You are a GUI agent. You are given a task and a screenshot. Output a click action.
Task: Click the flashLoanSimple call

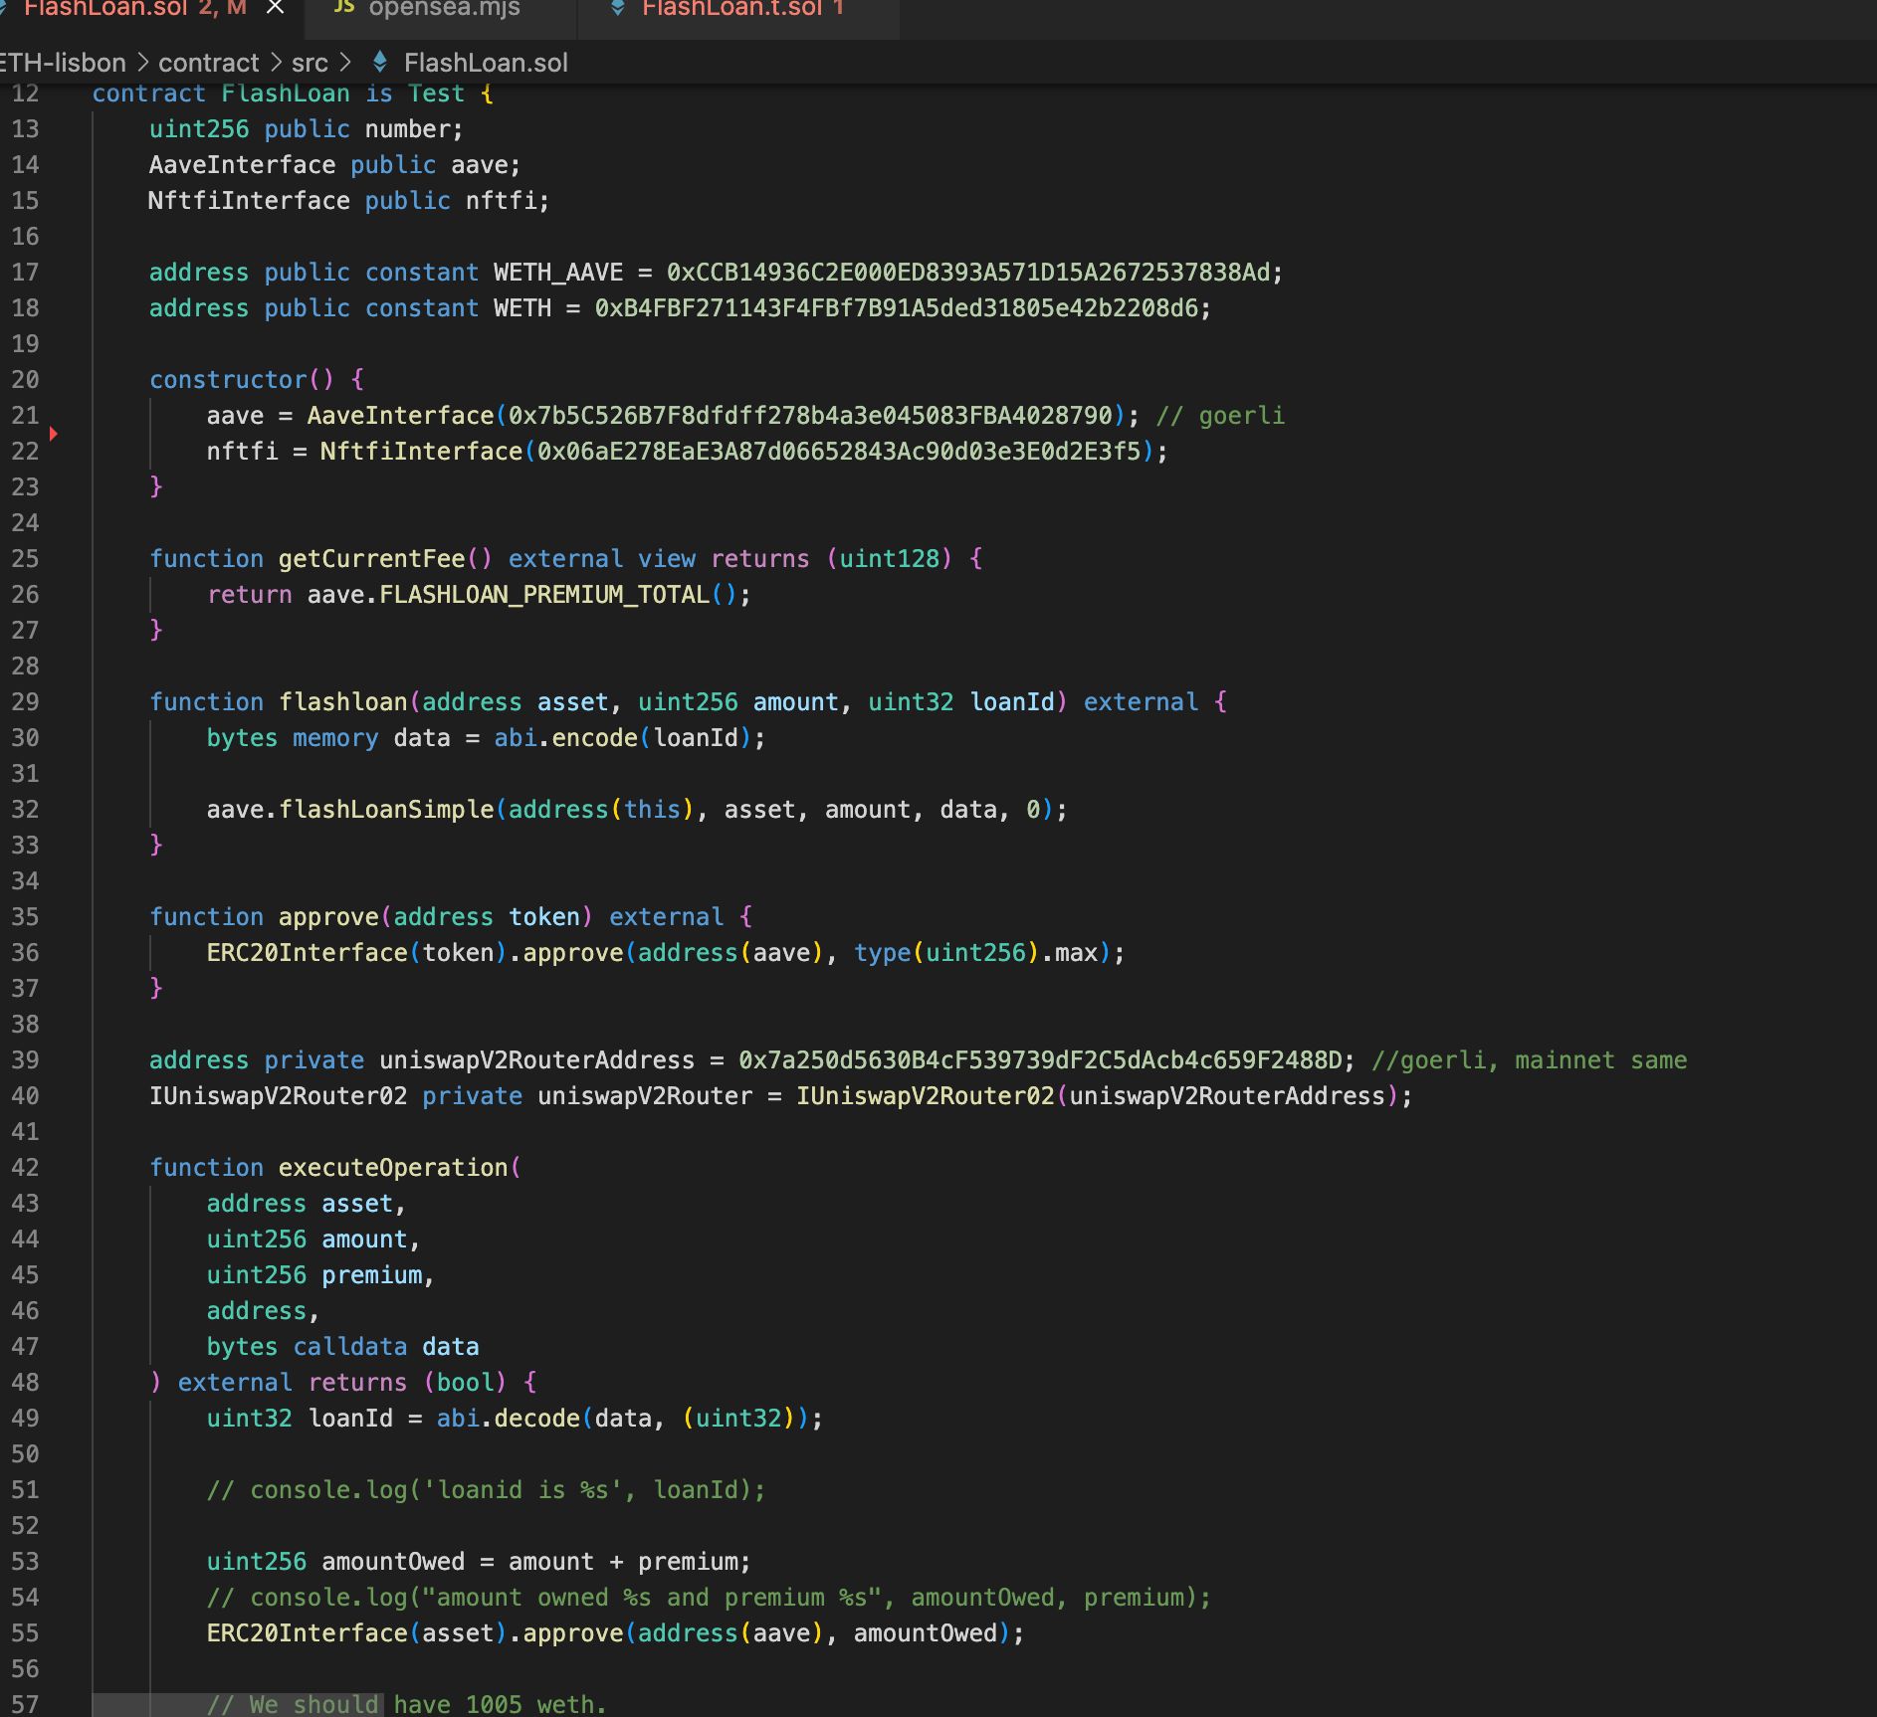pos(386,810)
